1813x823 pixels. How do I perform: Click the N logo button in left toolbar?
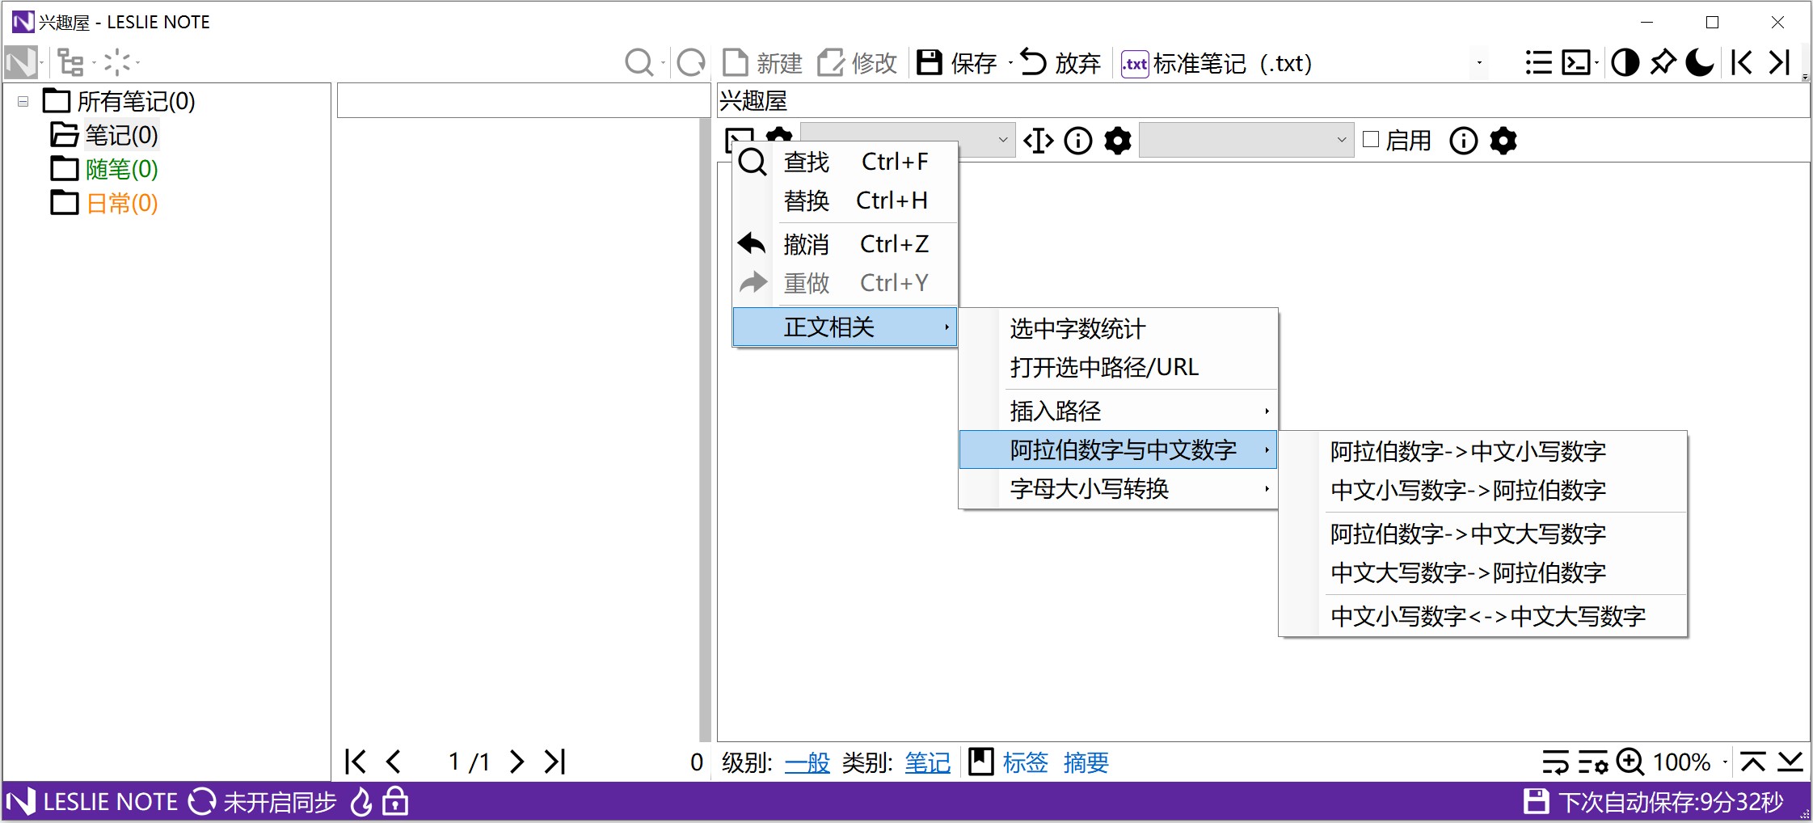coord(21,62)
